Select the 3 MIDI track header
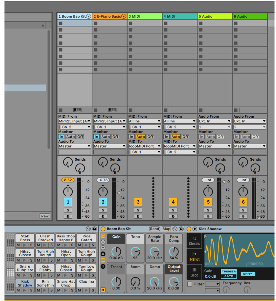This screenshot has height=301, width=276. pos(144,16)
